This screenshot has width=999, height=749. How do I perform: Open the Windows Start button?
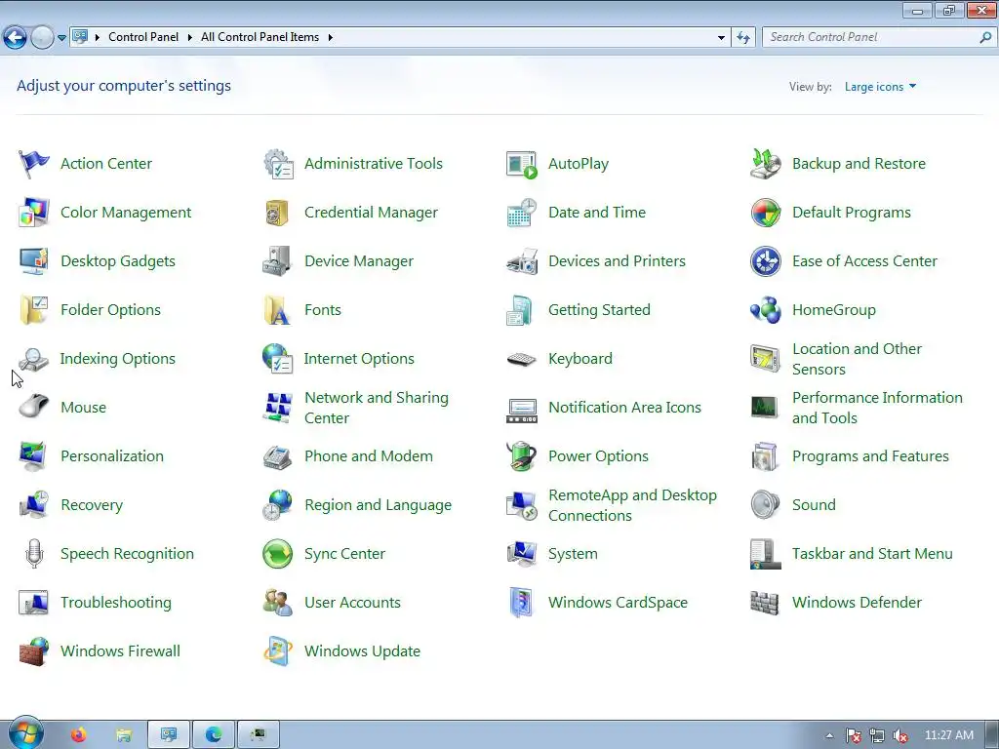tap(25, 733)
